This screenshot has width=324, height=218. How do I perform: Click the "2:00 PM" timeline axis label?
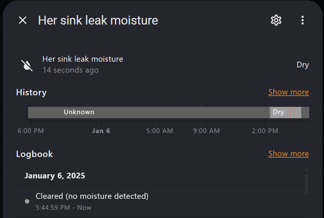click(x=265, y=131)
